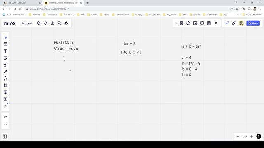
Task: Share this page icon in address bar
Action: point(231,9)
